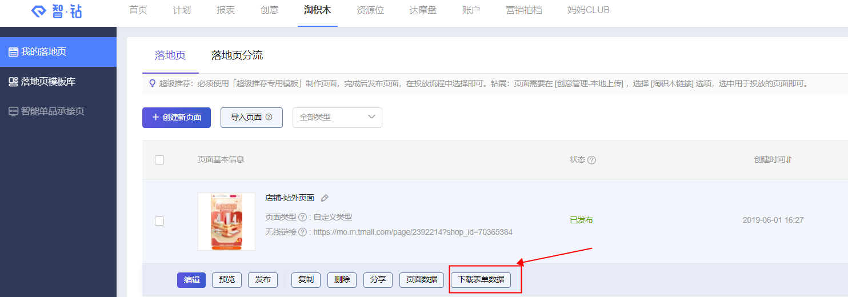Click the 导入页面 button
848x297 pixels.
(x=251, y=117)
